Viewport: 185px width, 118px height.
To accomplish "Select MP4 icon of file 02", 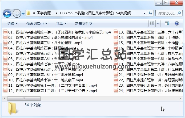I will click(5, 37).
